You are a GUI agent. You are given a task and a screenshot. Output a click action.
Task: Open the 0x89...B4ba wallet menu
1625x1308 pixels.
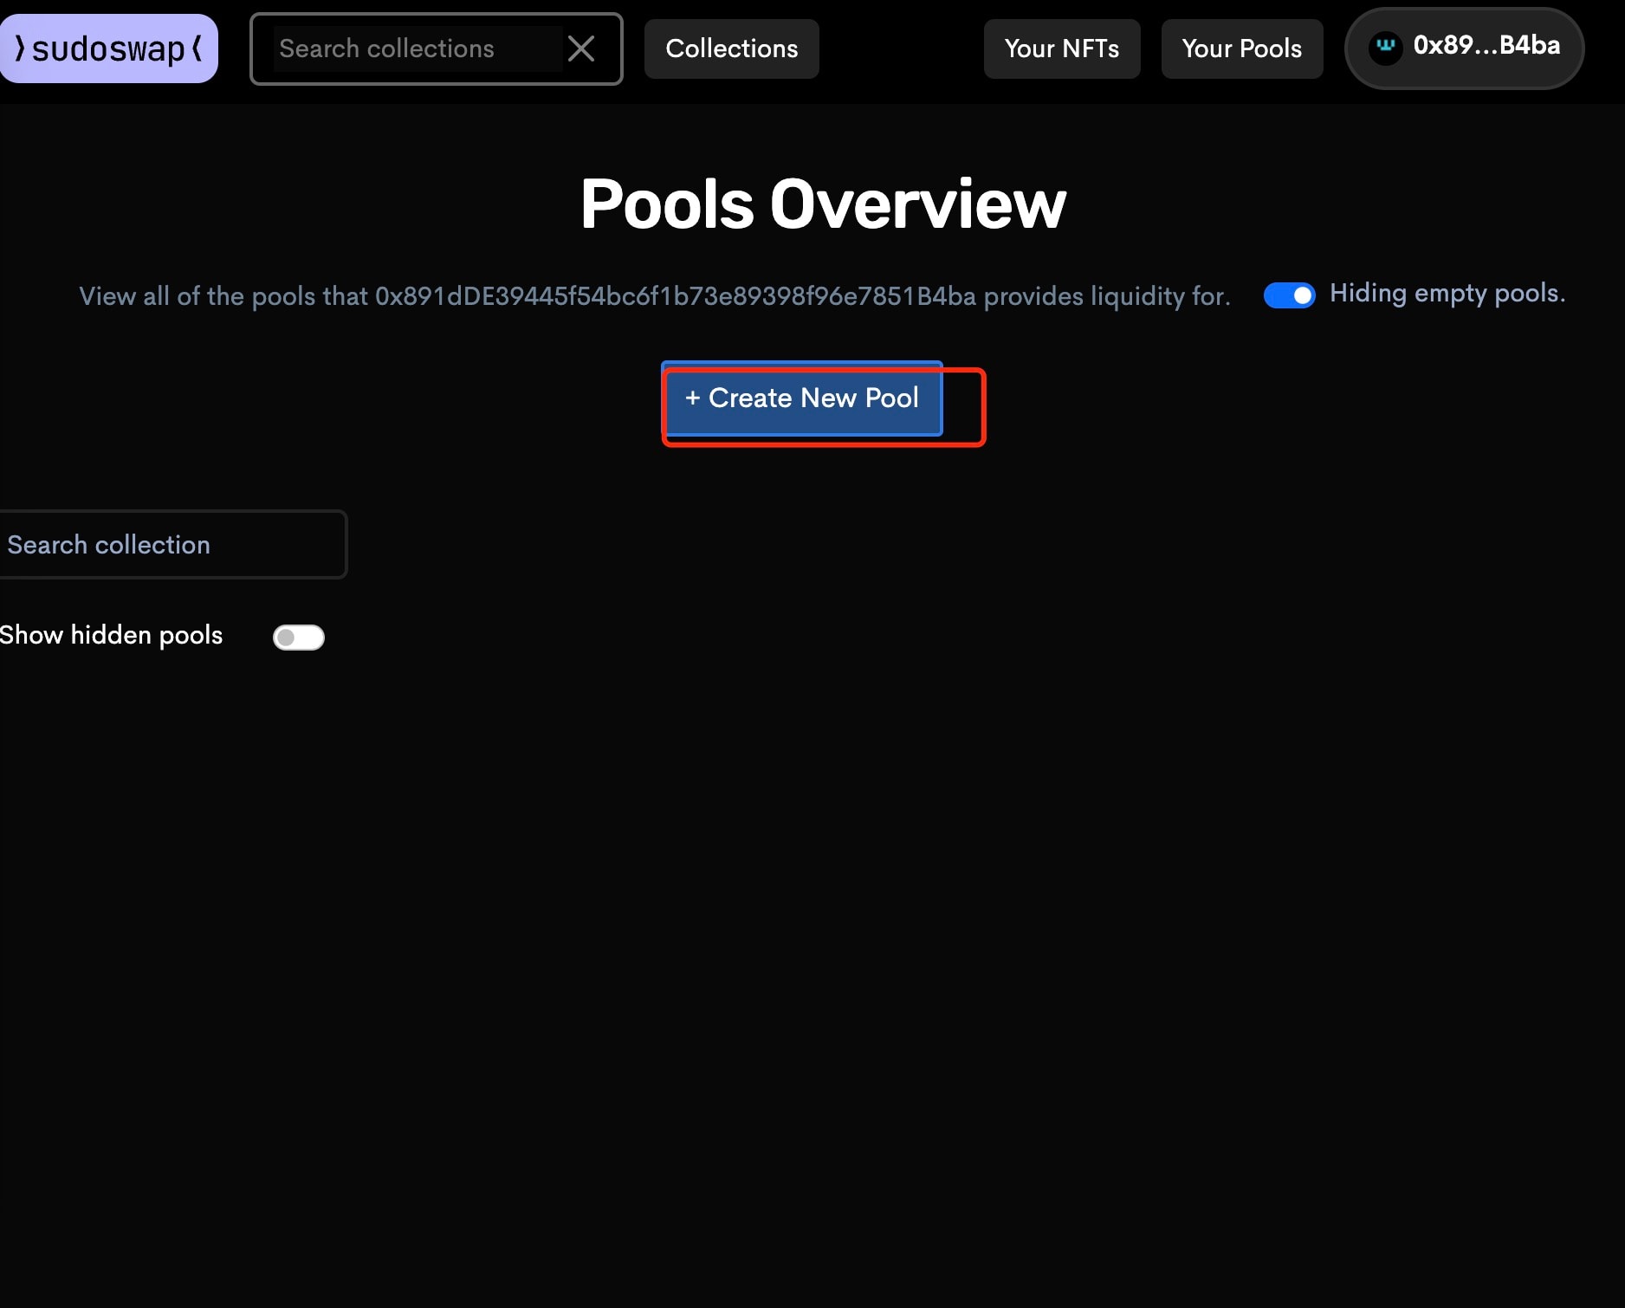tap(1486, 46)
